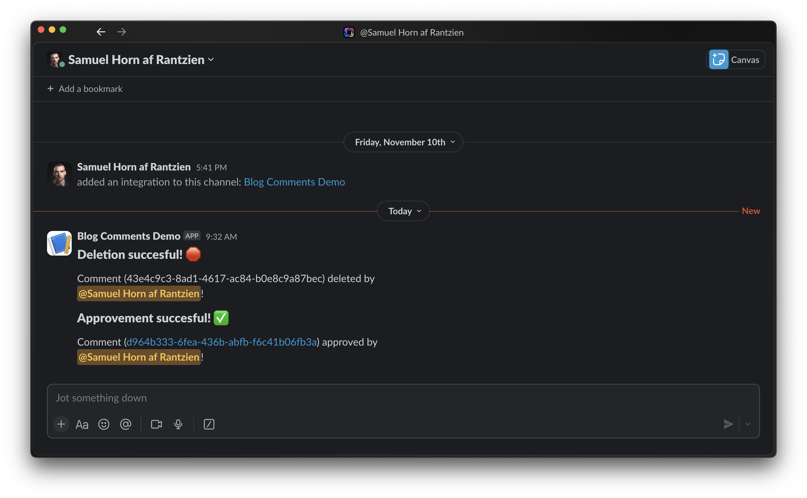
Task: Open the attachments and shortcuts plus menu
Action: pyautogui.click(x=61, y=424)
